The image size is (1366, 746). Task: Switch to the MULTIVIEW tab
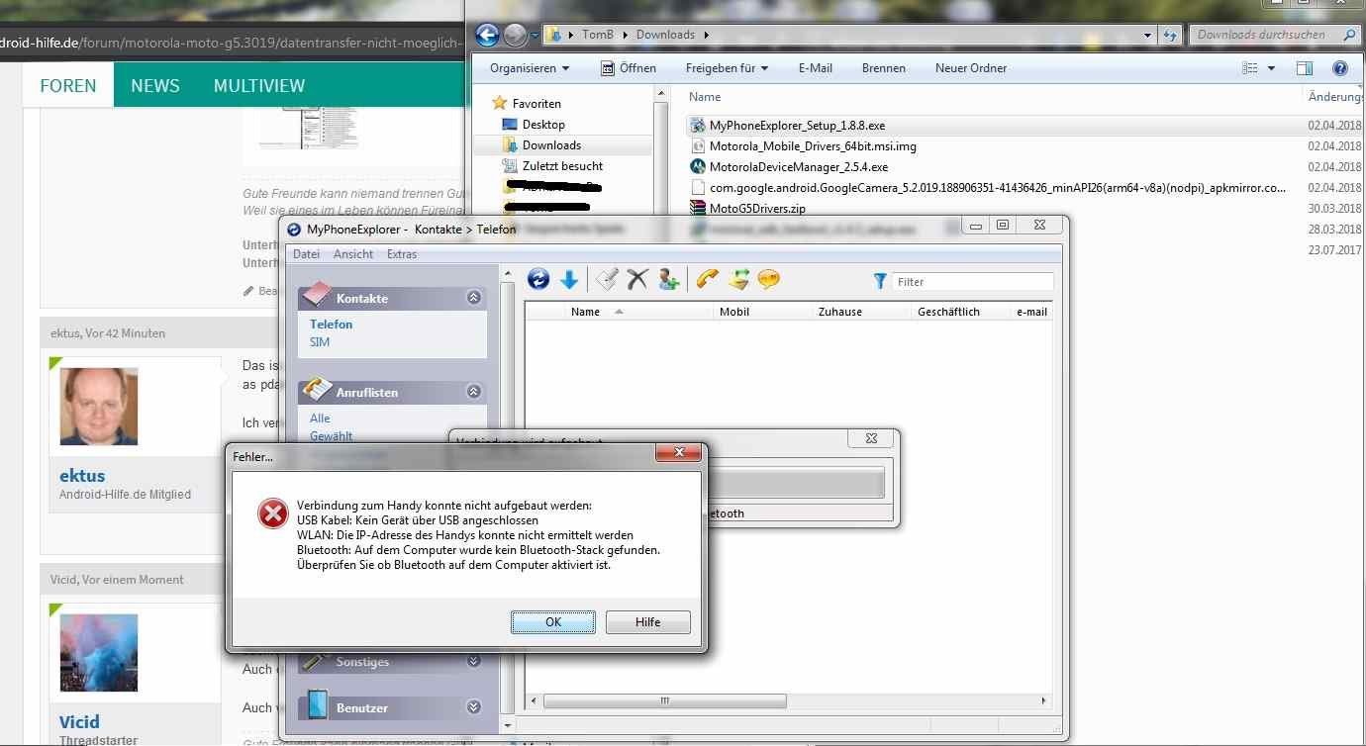pos(259,85)
